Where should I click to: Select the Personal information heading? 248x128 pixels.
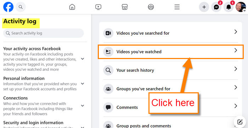pos(24,78)
